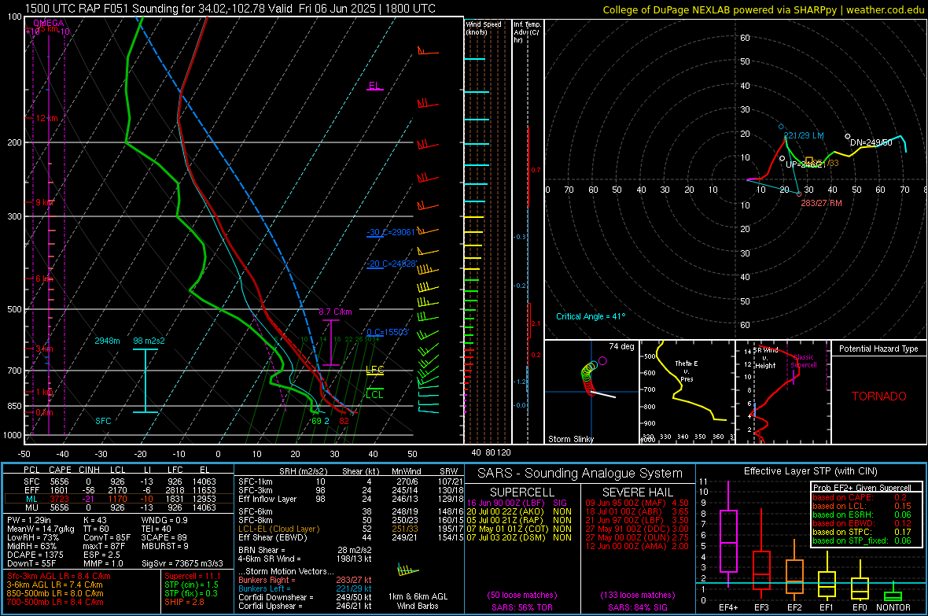Click the Bunkers Left storm motion line
928x616 pixels.
pos(305,588)
